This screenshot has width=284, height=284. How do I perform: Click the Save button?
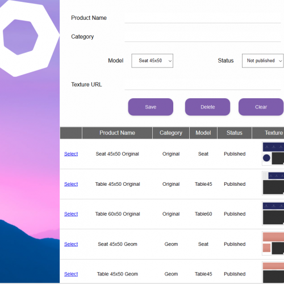(151, 107)
